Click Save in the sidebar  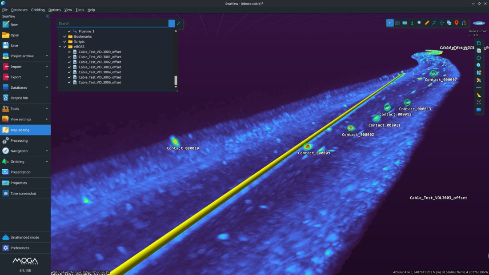pyautogui.click(x=25, y=45)
